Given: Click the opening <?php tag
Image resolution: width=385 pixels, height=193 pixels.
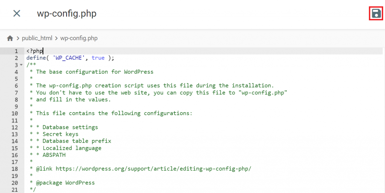Looking at the screenshot, I should 34,51.
